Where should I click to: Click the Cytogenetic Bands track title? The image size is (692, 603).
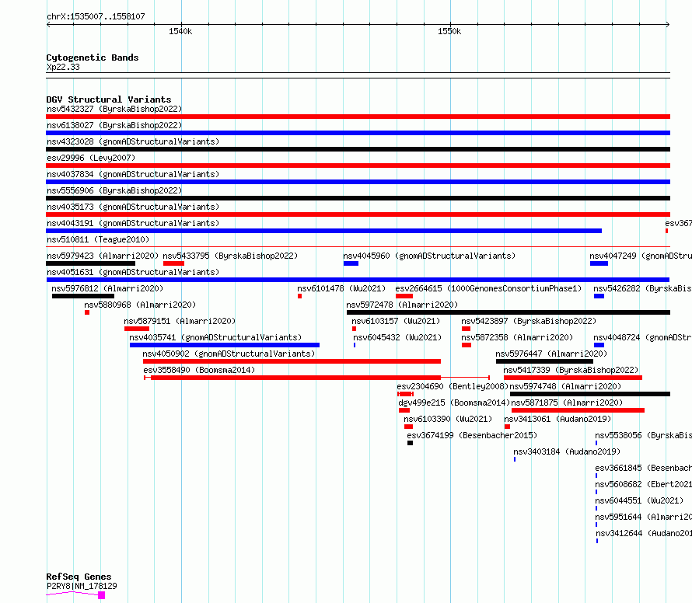(93, 58)
